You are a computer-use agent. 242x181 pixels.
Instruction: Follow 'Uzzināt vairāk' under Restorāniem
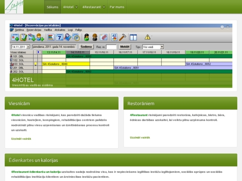(x=140, y=137)
